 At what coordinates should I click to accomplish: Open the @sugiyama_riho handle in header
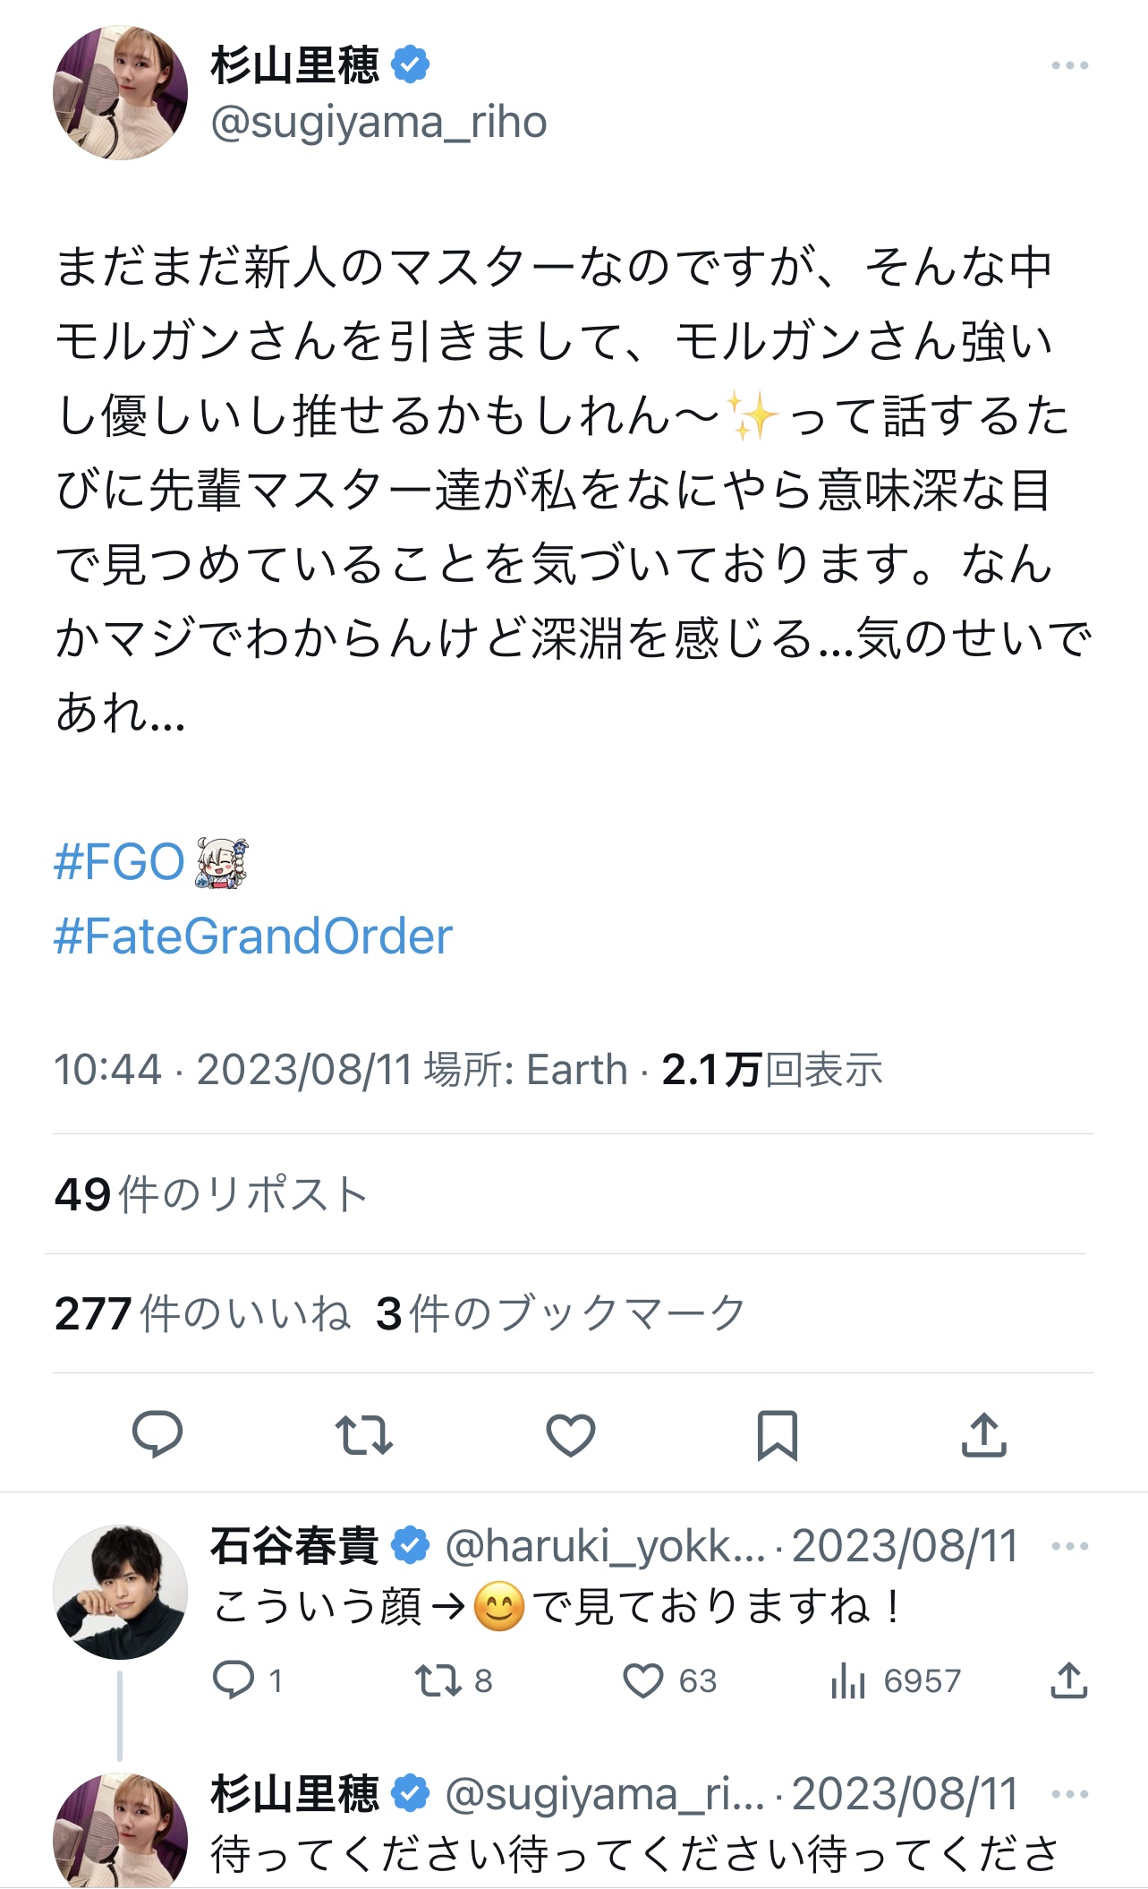tap(378, 123)
